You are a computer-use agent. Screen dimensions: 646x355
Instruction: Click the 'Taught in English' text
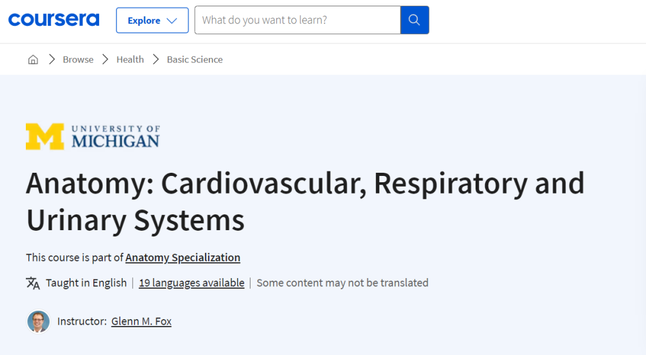(86, 283)
